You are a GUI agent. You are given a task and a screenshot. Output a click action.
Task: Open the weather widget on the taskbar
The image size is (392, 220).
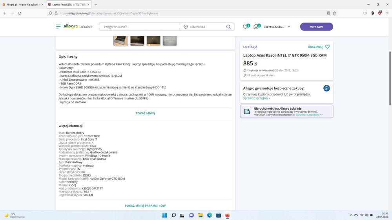[x=15, y=215]
